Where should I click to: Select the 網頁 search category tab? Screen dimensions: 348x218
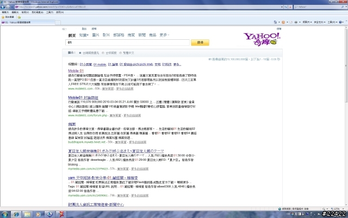[72, 35]
